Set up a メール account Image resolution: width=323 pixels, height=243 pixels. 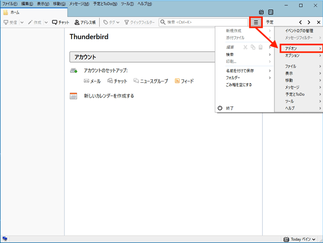(x=92, y=81)
